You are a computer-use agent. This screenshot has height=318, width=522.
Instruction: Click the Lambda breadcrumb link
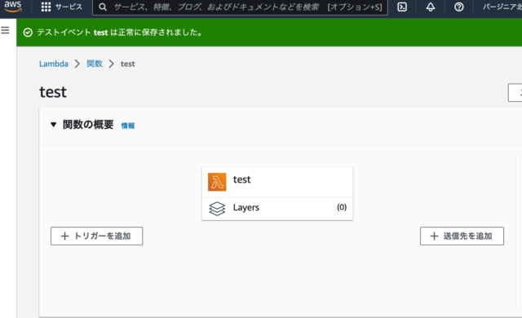tap(54, 64)
